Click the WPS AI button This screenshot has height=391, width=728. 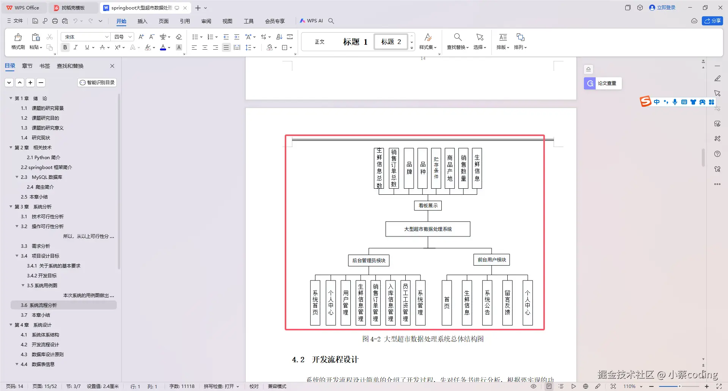(311, 21)
